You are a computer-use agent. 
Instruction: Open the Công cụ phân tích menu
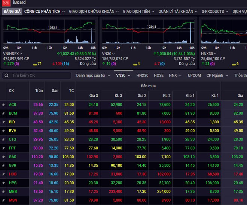click(x=44, y=12)
